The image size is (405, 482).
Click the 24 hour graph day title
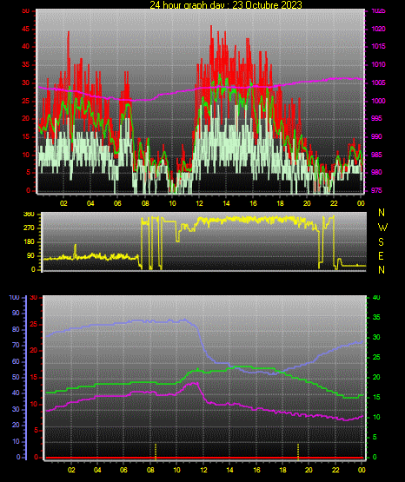[226, 5]
